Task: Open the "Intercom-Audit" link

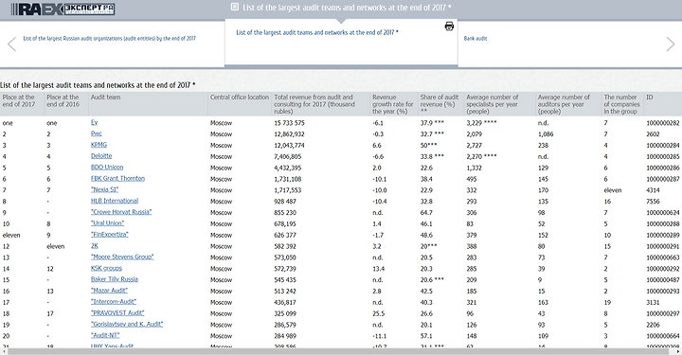Action: pyautogui.click(x=114, y=302)
